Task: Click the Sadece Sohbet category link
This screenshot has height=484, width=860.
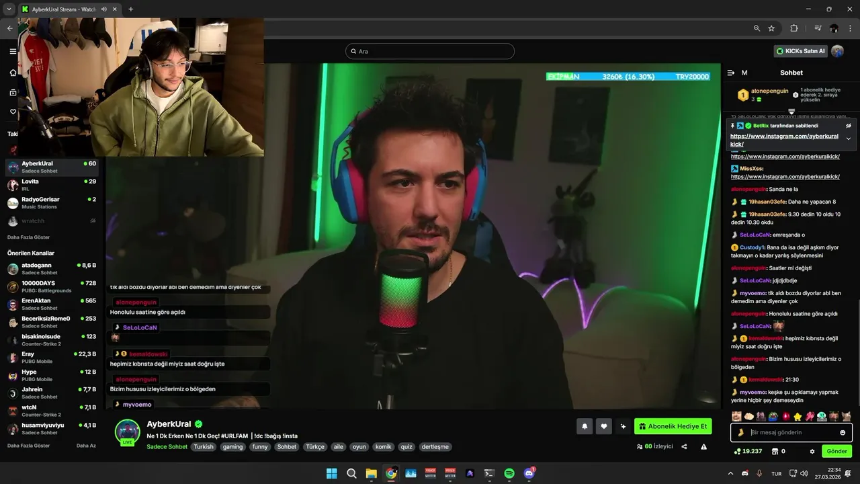Action: point(167,446)
